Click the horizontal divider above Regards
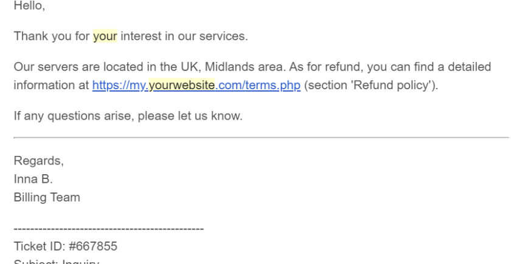 261,138
